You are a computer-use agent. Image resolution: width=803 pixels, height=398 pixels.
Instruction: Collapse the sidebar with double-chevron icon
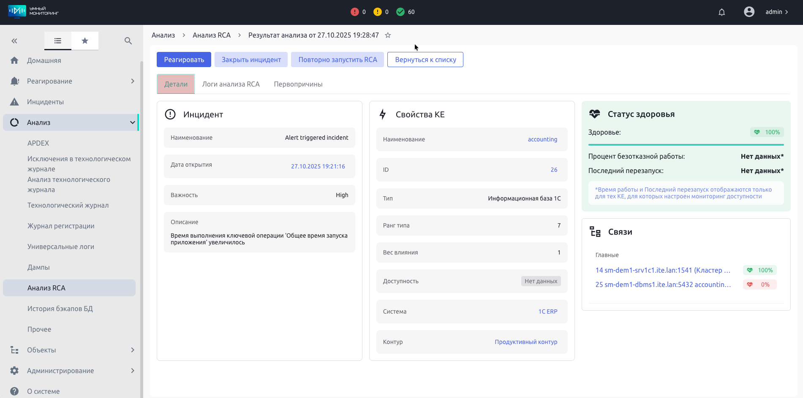[14, 41]
